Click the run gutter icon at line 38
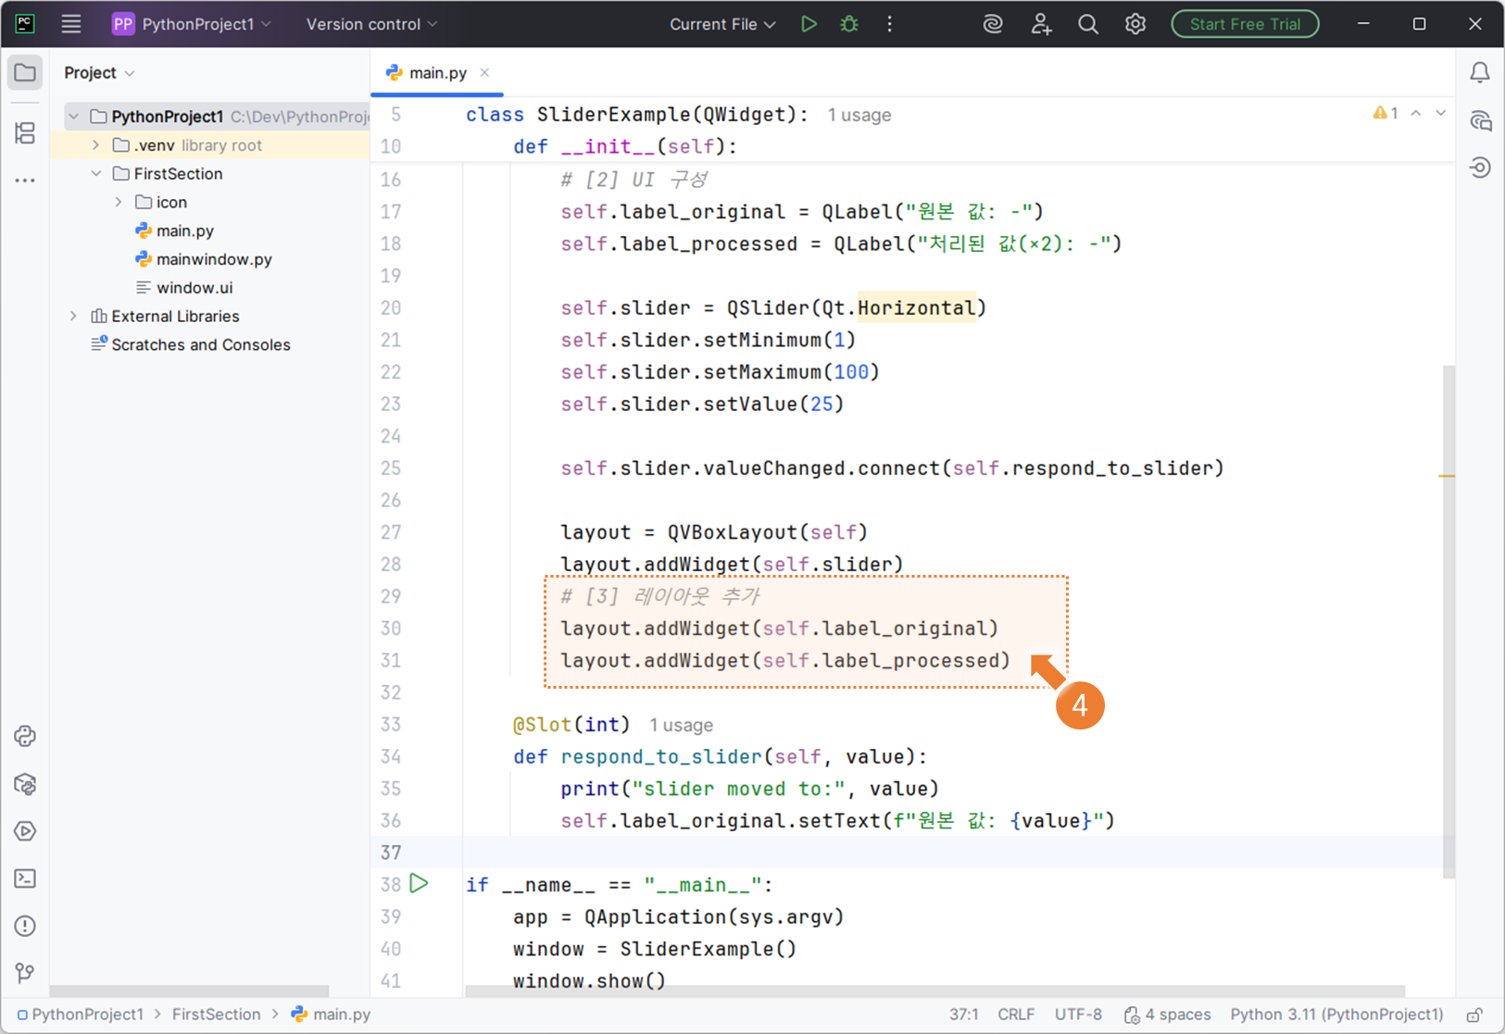 (x=420, y=883)
